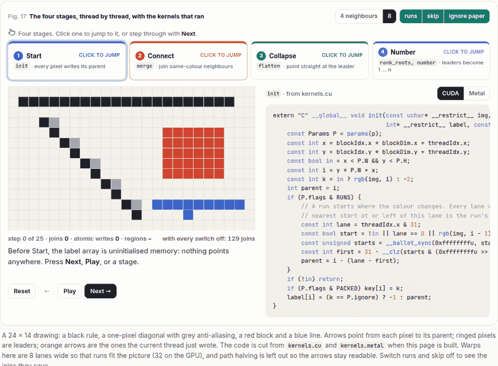
Task: Click inside the red block in the pixel grid
Action: coord(193,153)
